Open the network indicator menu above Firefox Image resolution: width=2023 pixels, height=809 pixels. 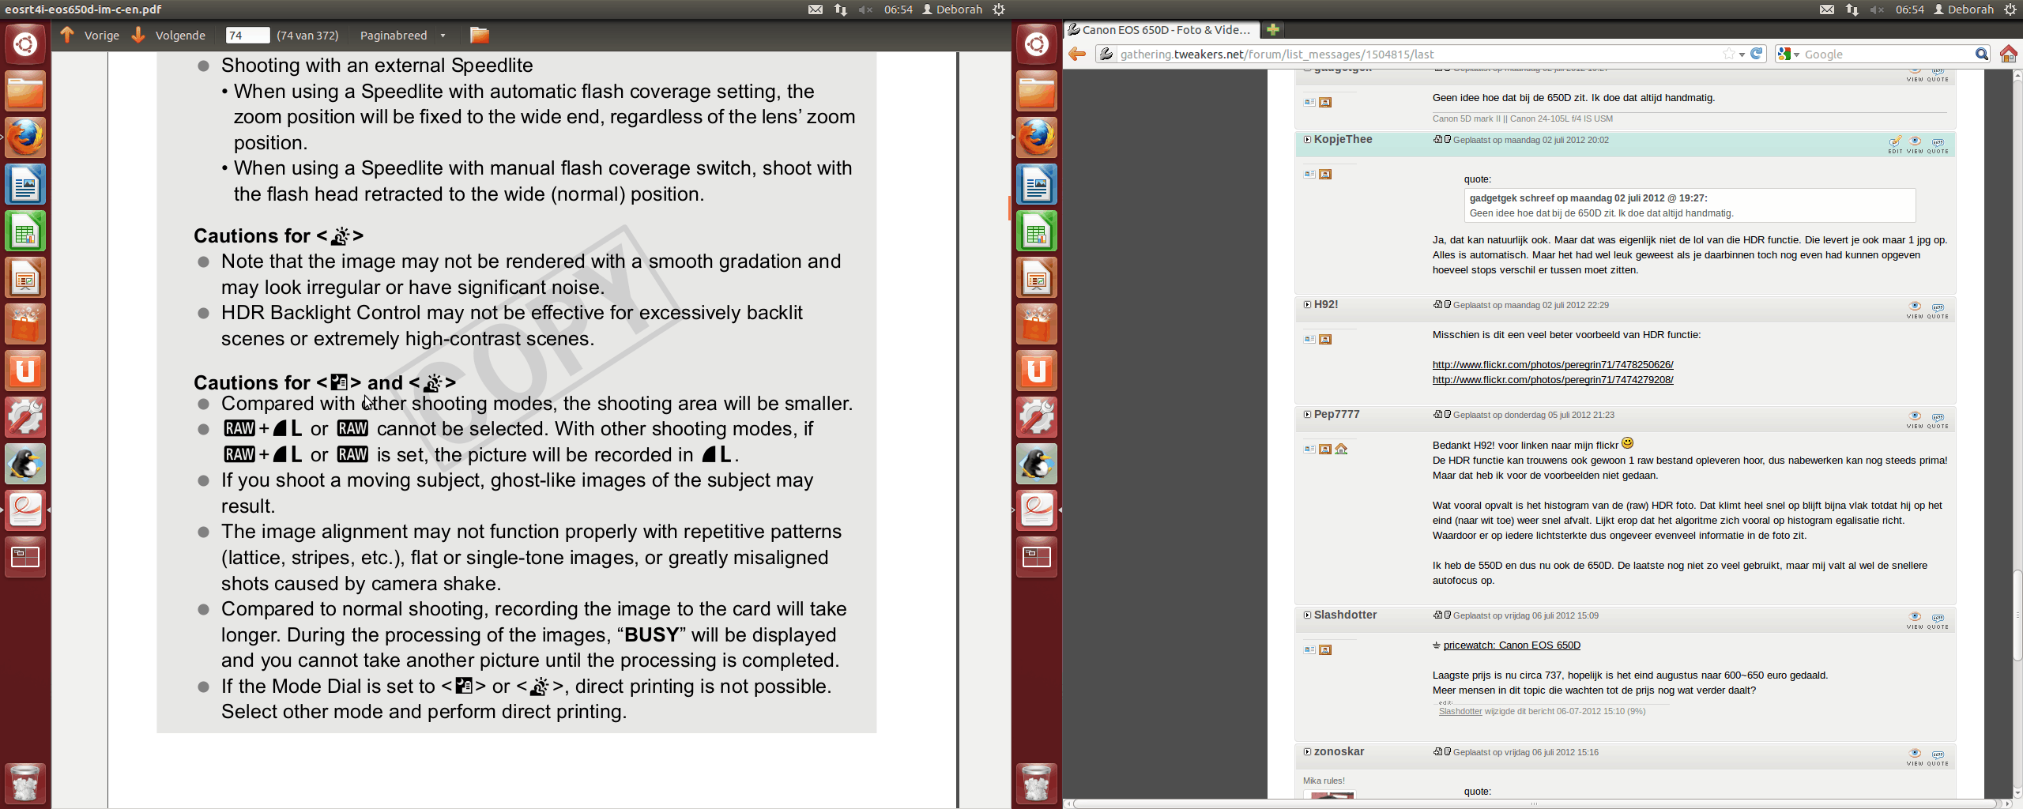pos(1852,9)
